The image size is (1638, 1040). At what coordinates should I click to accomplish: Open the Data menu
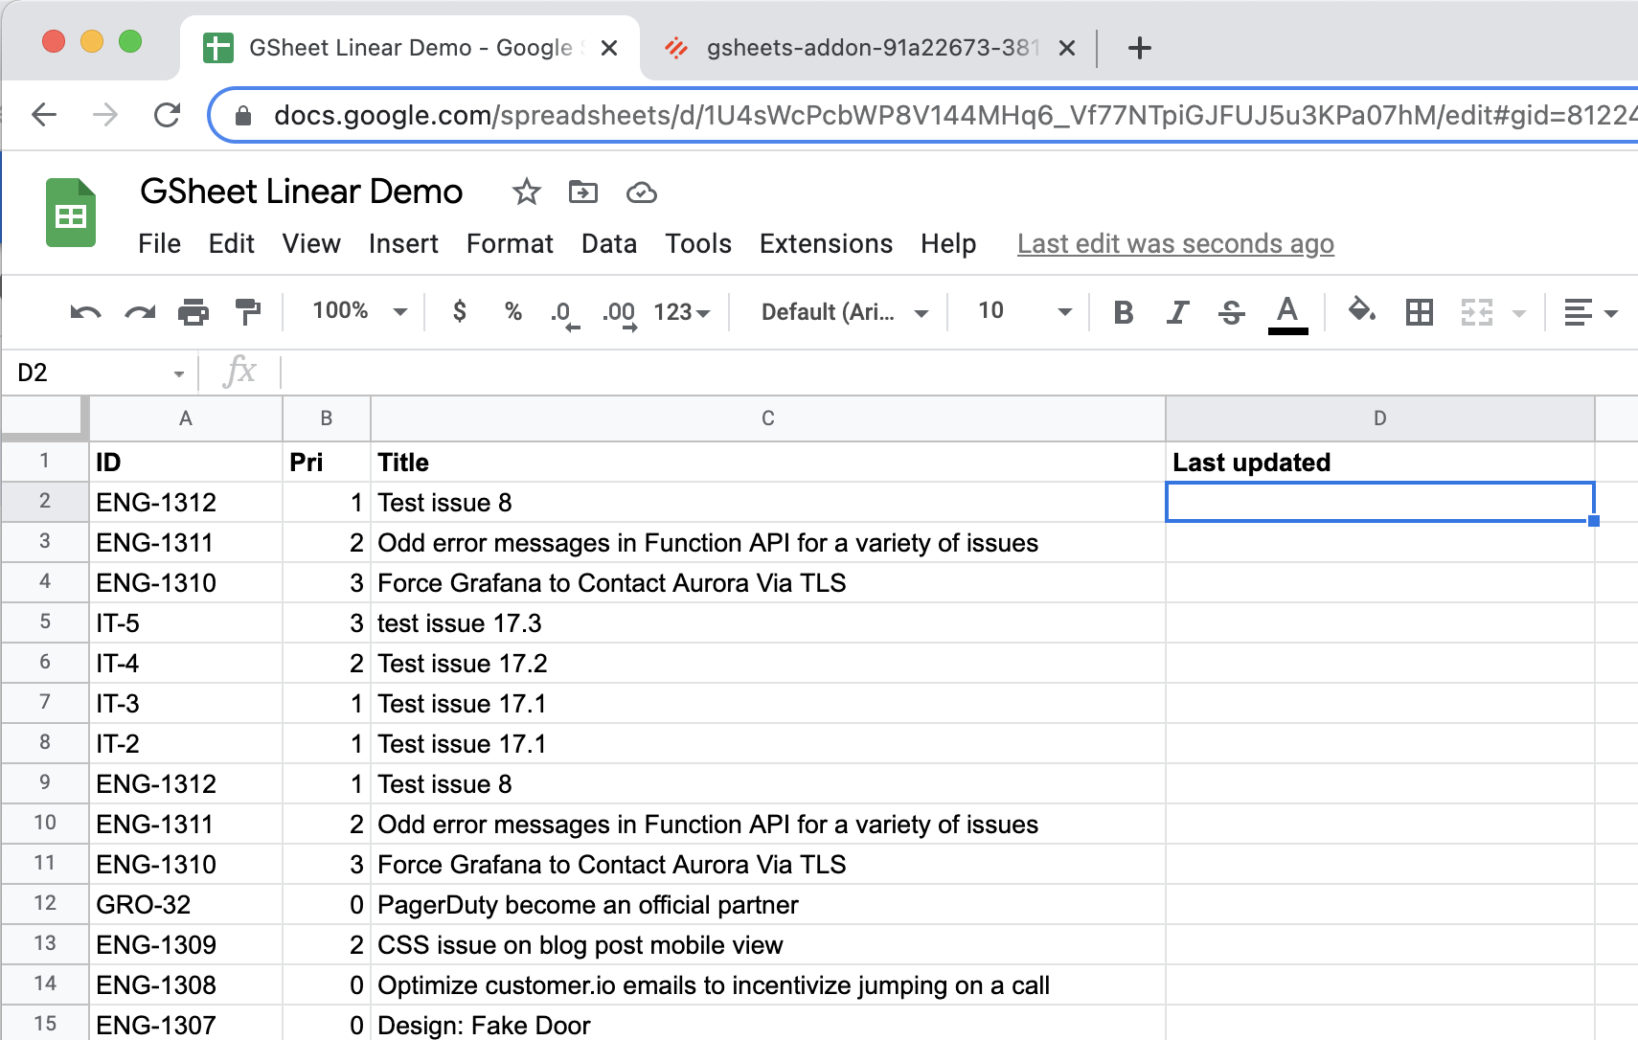(x=609, y=244)
